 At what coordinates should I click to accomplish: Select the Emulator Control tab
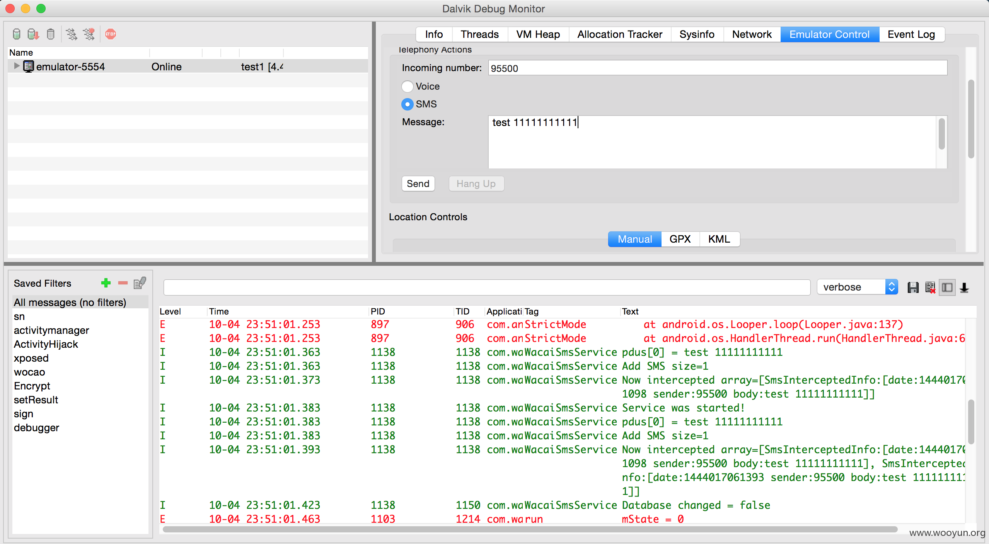pyautogui.click(x=830, y=34)
